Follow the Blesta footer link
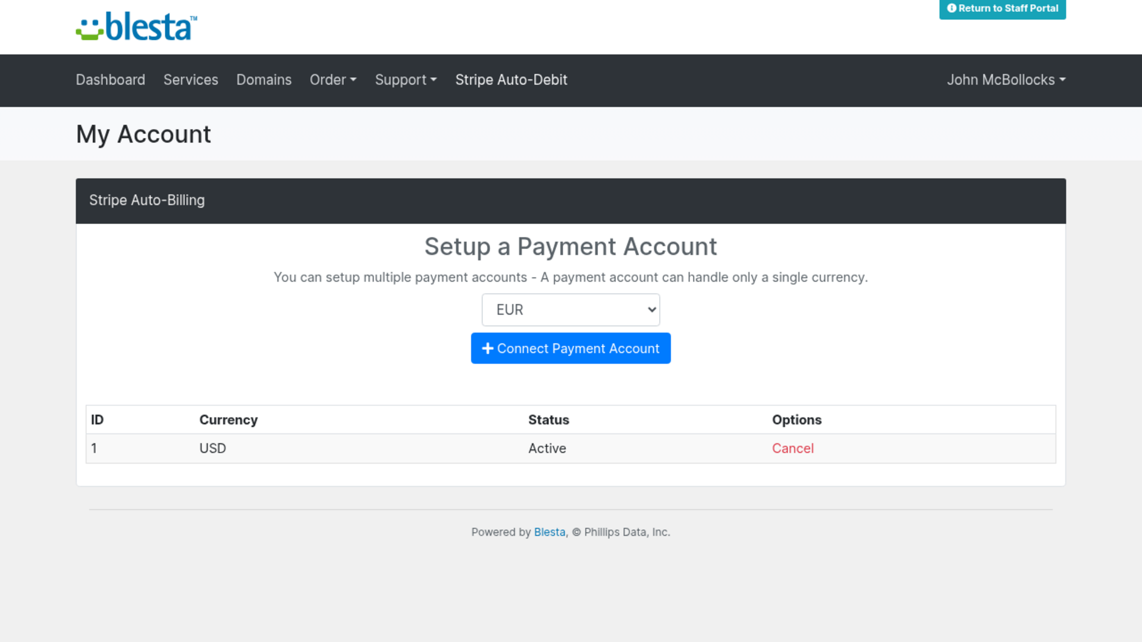 coord(549,532)
